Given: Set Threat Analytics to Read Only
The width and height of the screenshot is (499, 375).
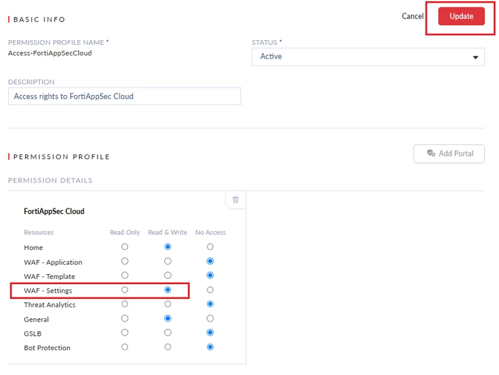Looking at the screenshot, I should [125, 304].
